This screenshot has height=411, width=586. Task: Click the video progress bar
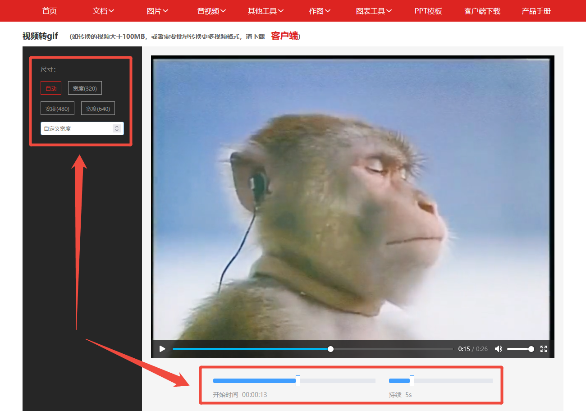[313, 349]
